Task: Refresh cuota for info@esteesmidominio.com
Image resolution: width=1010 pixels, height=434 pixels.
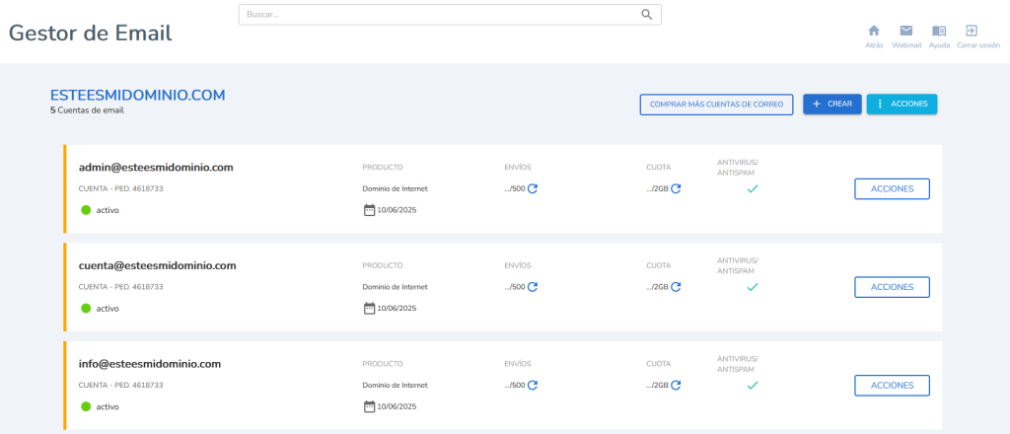Action: click(x=676, y=385)
